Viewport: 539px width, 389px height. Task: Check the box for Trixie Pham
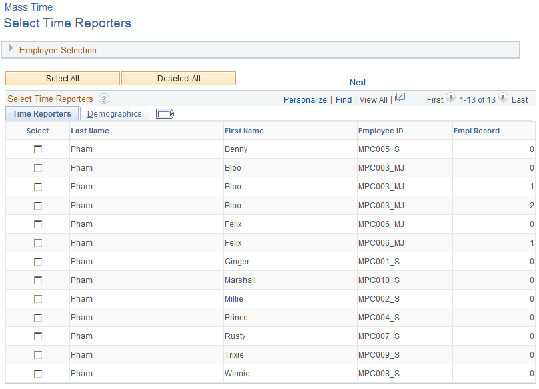pos(38,355)
